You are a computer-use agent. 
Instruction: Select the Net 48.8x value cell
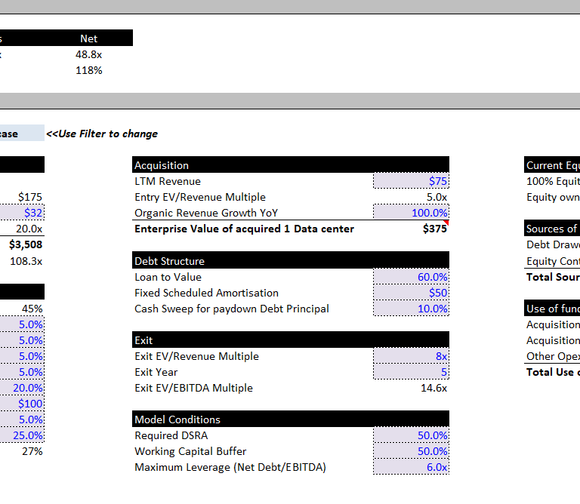coord(89,54)
